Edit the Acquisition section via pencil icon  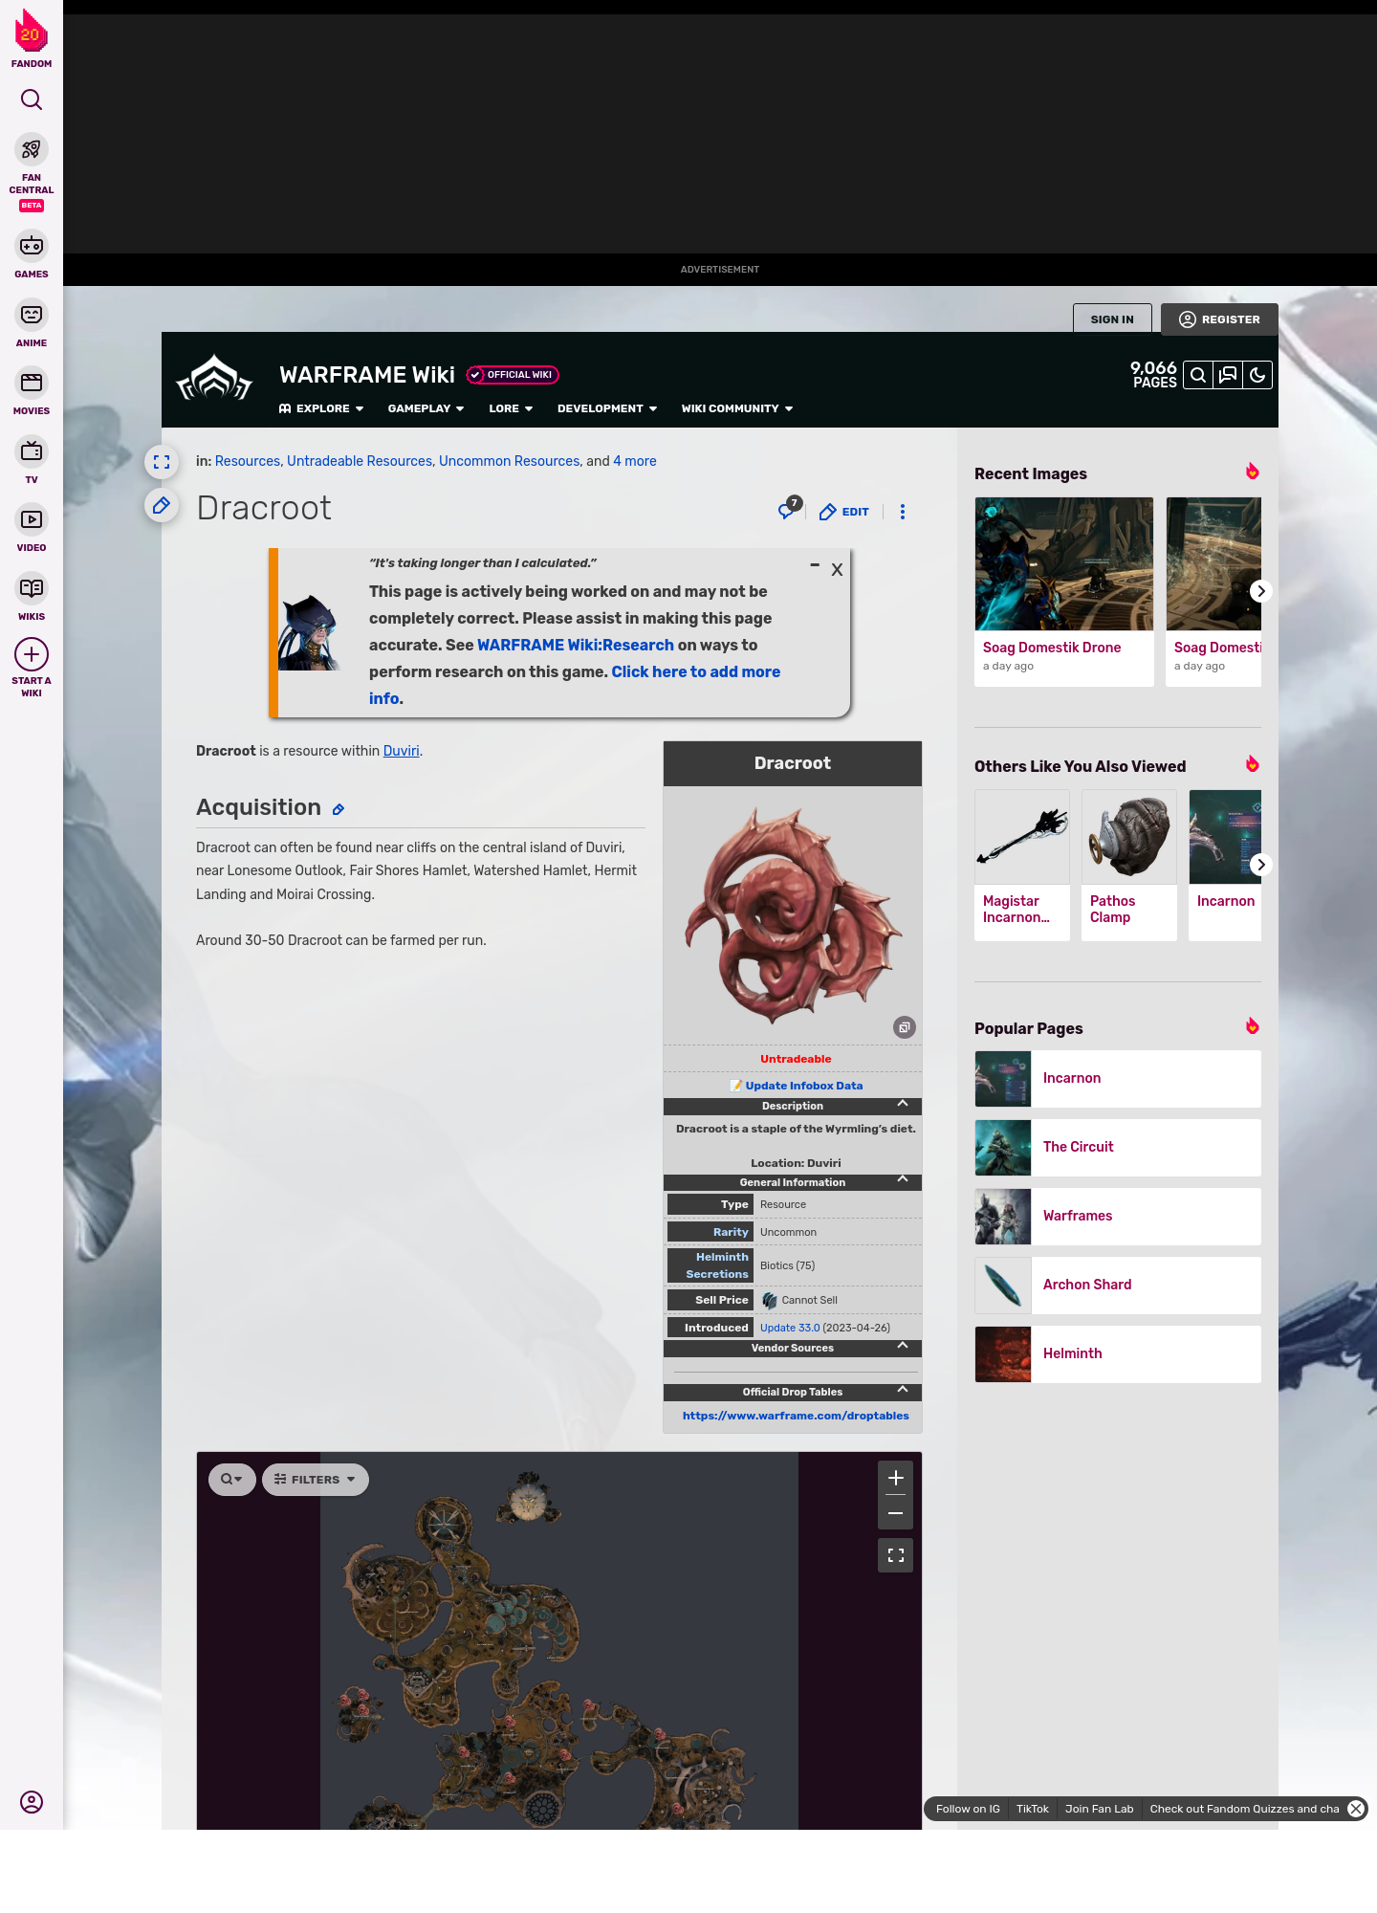click(339, 809)
